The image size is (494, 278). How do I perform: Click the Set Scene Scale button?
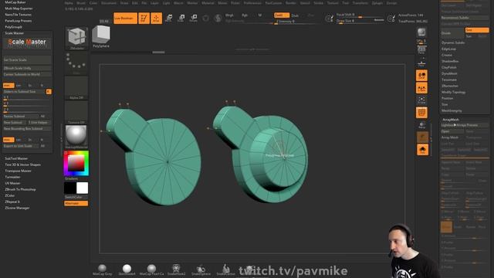(x=27, y=60)
